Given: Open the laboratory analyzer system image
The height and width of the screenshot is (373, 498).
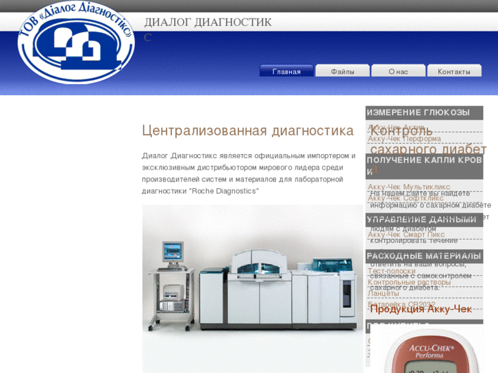Looking at the screenshot, I should (x=253, y=289).
